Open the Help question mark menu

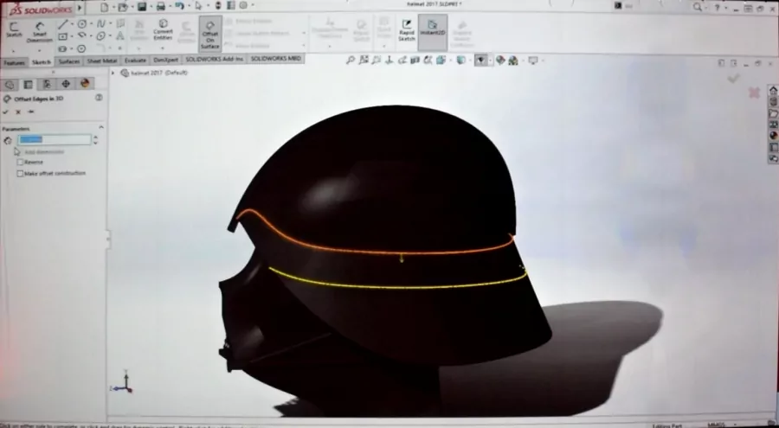(x=717, y=6)
